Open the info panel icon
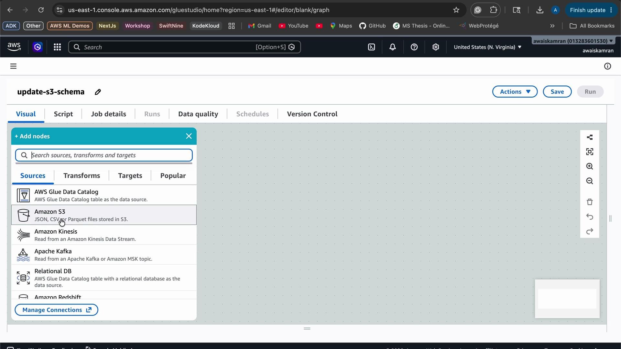The height and width of the screenshot is (349, 621). [x=607, y=66]
